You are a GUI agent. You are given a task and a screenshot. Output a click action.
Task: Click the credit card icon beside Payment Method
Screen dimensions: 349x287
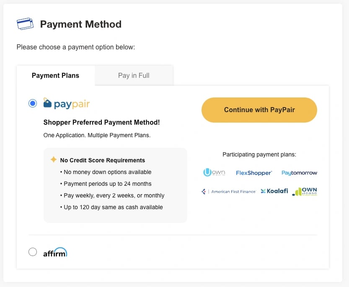[x=25, y=24]
